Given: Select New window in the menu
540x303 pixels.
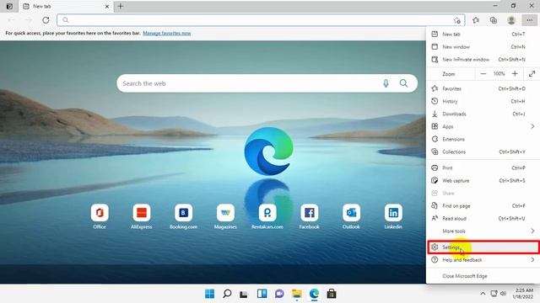Looking at the screenshot, I should (x=483, y=47).
